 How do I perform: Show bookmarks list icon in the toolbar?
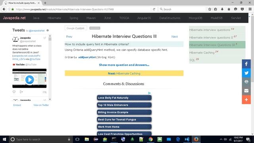coord(216,9)
